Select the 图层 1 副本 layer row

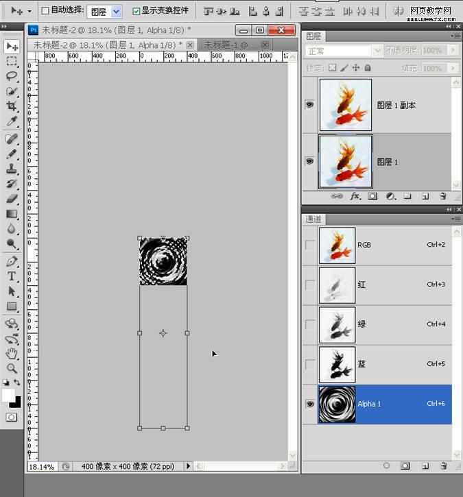pyautogui.click(x=377, y=105)
